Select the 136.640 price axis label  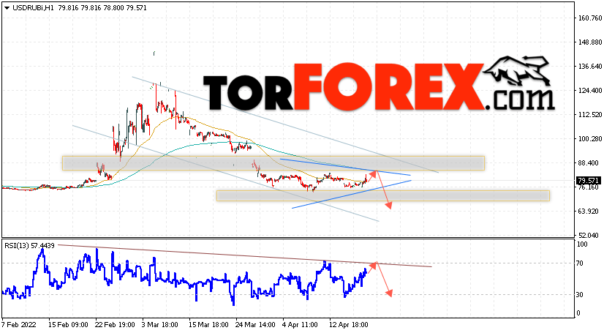click(590, 67)
